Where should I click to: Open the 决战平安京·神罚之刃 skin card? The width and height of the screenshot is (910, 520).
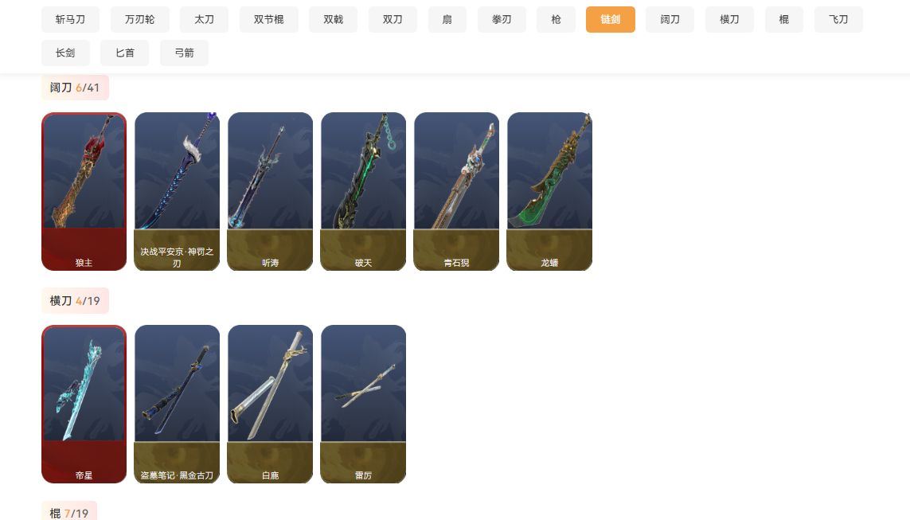click(177, 192)
